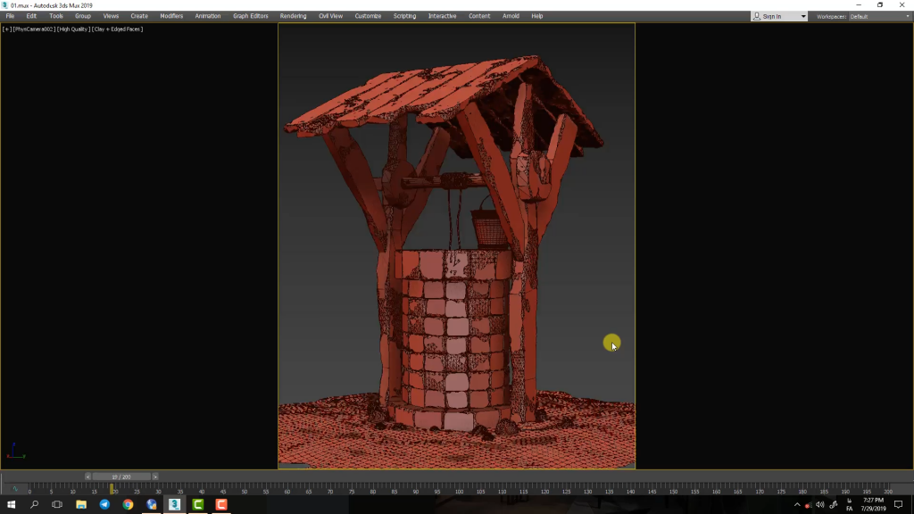Image resolution: width=914 pixels, height=514 pixels.
Task: Click the orange Camtasia recorder taskbar icon
Action: pyautogui.click(x=220, y=504)
